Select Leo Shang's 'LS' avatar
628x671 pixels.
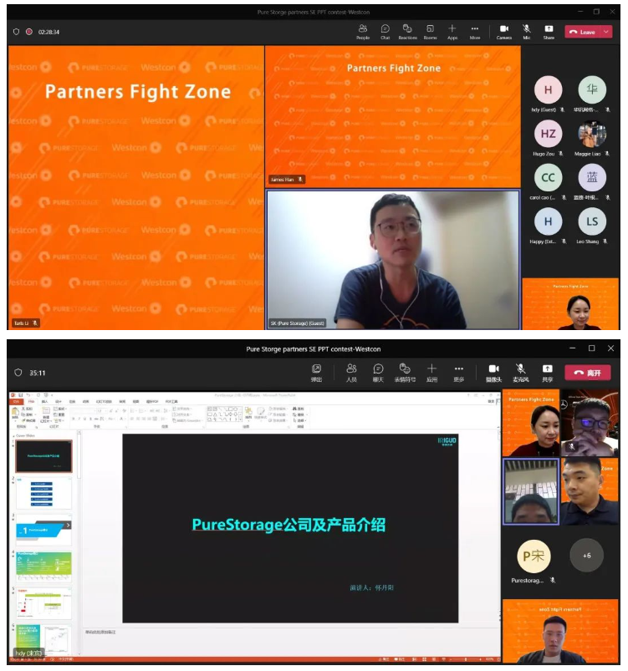[x=592, y=221]
